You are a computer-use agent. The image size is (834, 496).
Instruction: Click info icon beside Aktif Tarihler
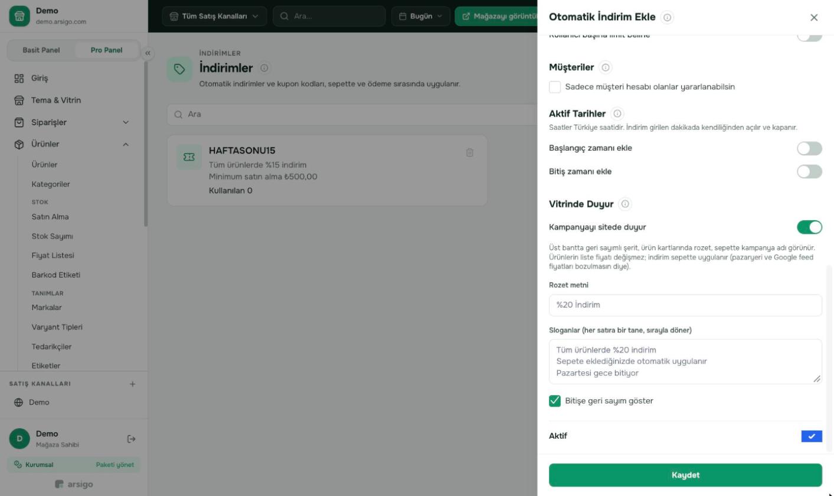pos(617,113)
